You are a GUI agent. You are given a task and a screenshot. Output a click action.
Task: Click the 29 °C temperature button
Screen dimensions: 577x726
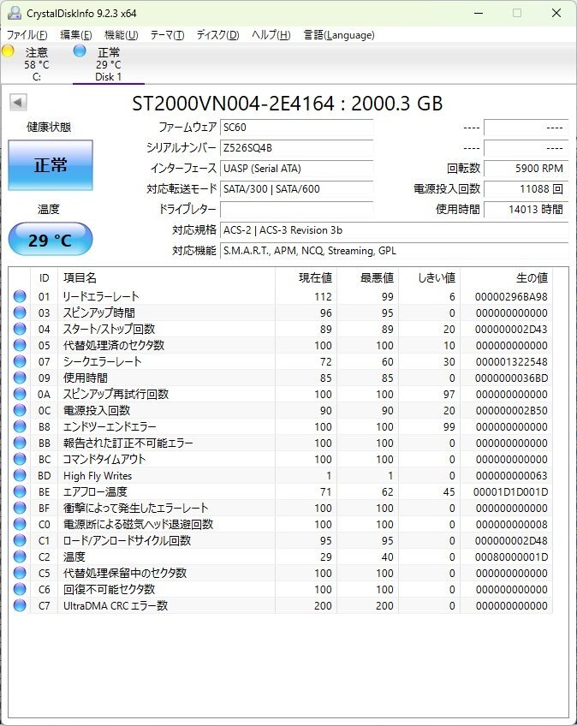point(51,240)
